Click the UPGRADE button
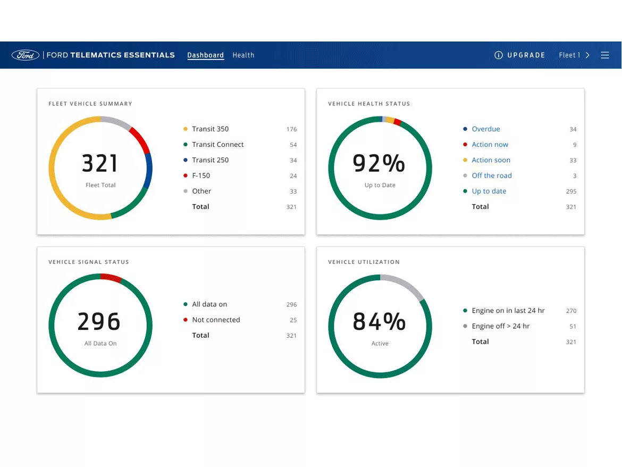 pos(526,55)
